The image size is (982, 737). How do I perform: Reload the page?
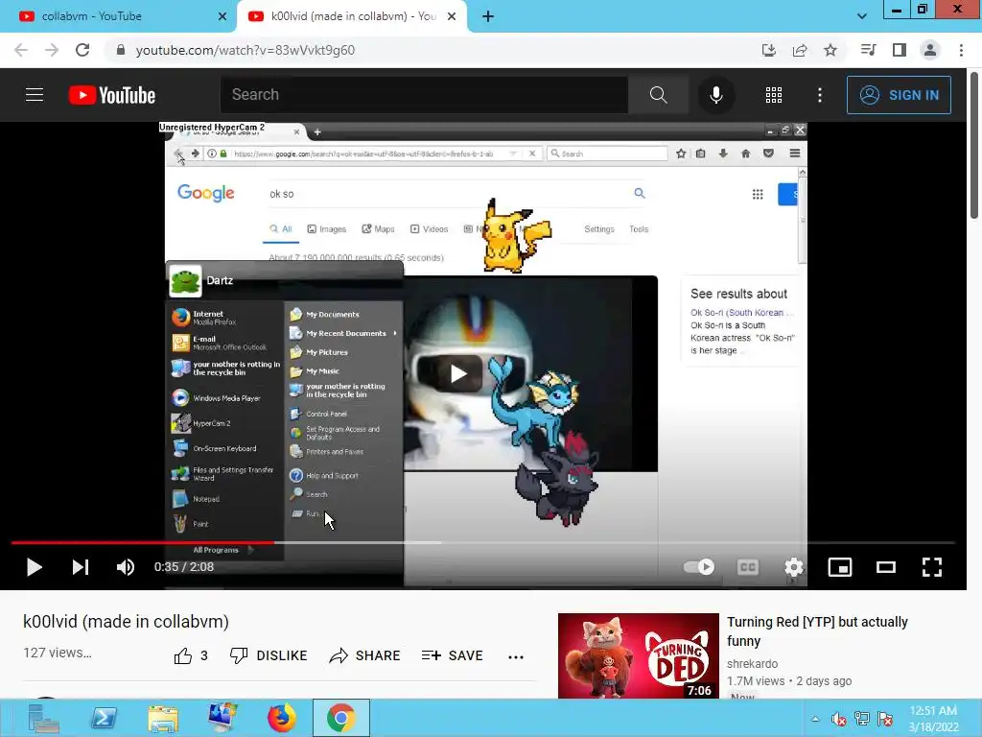point(82,50)
